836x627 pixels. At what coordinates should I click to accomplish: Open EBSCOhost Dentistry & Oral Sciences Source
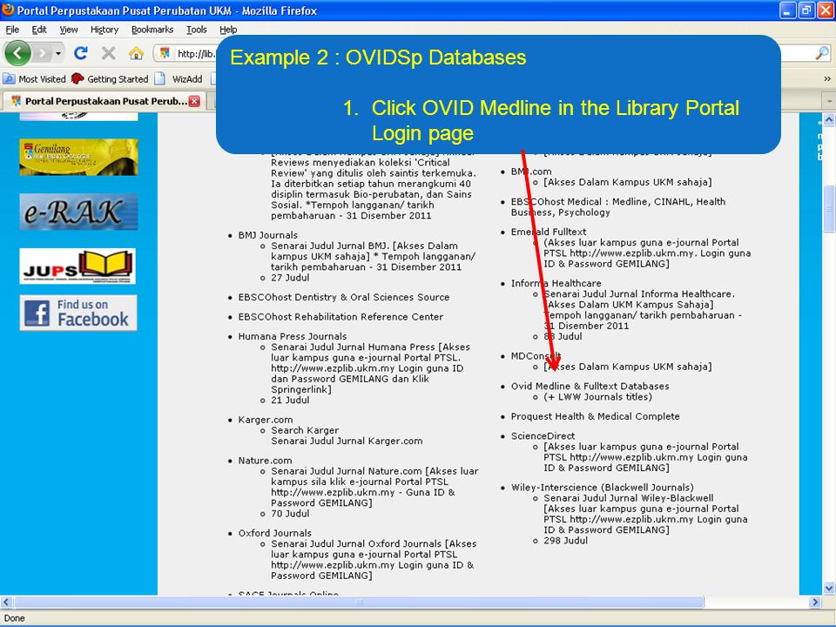coord(344,298)
